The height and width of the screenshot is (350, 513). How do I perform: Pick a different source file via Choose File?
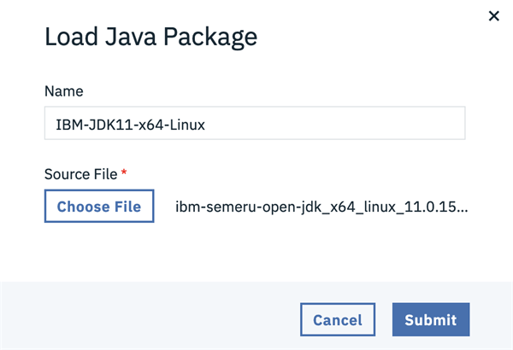click(99, 207)
